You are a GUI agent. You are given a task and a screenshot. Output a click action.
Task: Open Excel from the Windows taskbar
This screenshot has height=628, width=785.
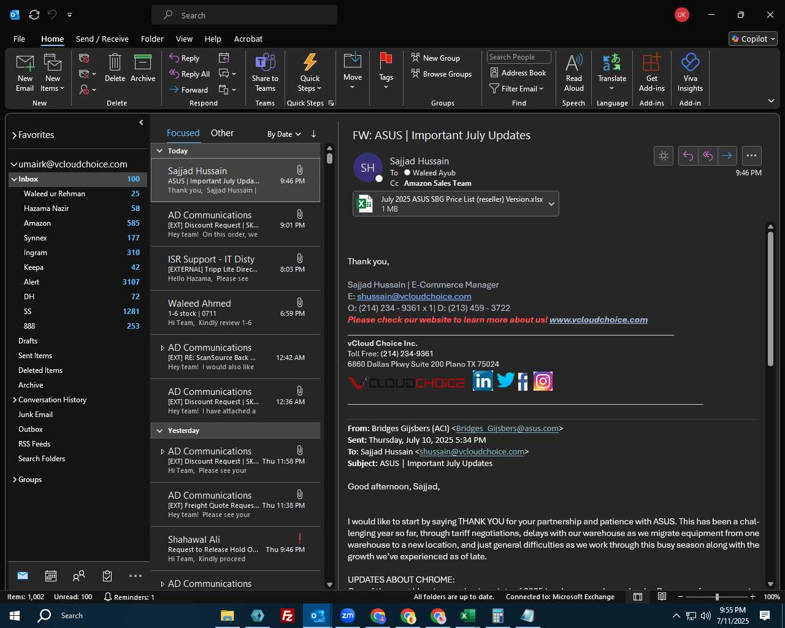tap(467, 616)
